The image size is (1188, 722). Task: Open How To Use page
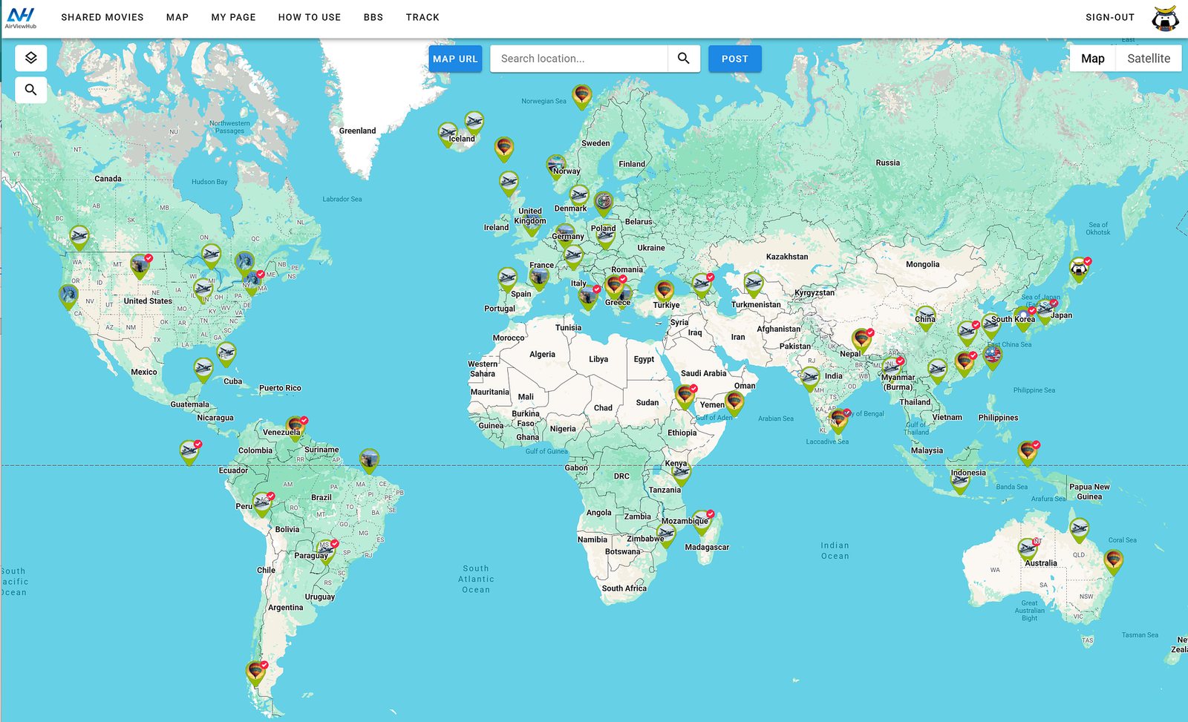click(x=310, y=17)
